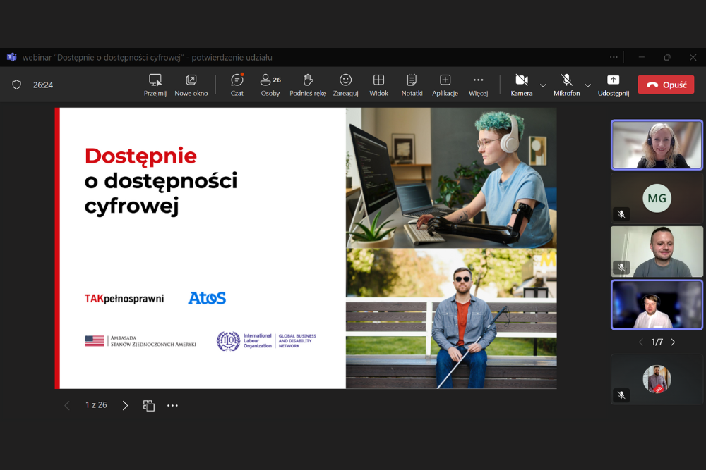Select man with headset blue background tile
Viewport: 706px width, 470px height.
coord(657,304)
